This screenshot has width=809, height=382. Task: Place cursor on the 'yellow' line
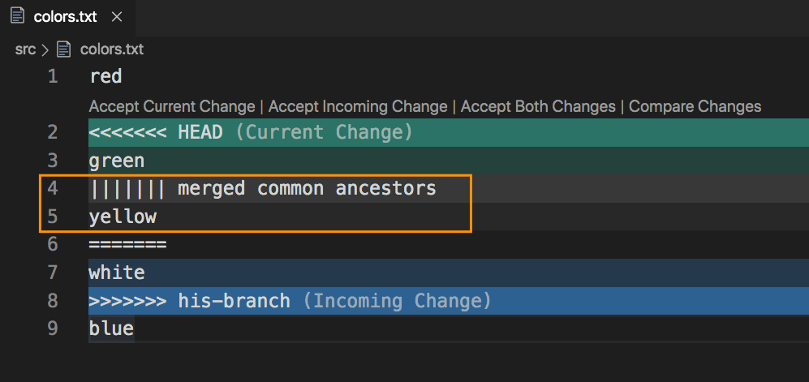(x=123, y=217)
